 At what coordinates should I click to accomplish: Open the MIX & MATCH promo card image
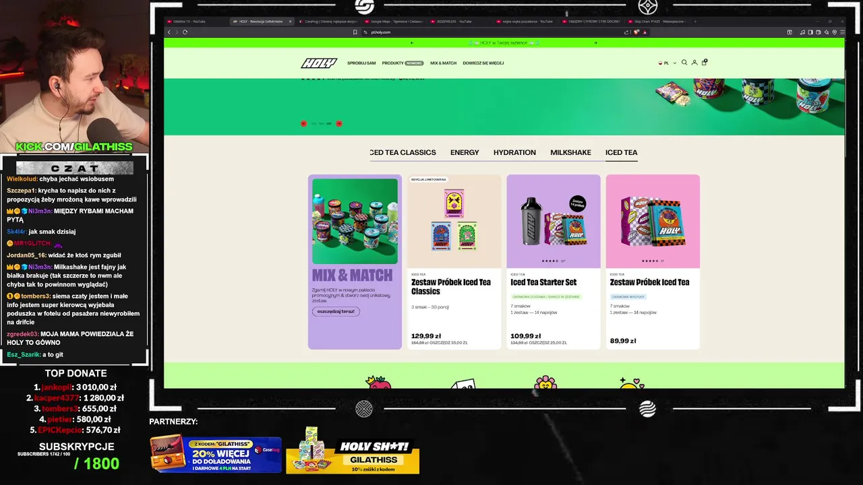click(355, 221)
